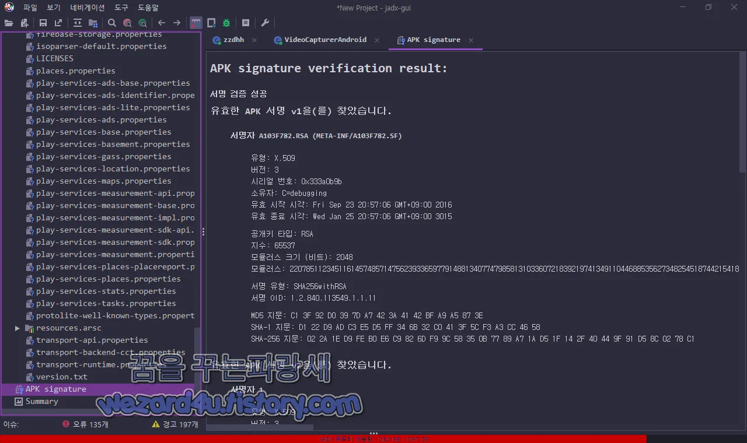Click the decompile all classes toolbar icon
The width and height of the screenshot is (747, 443).
tap(211, 23)
